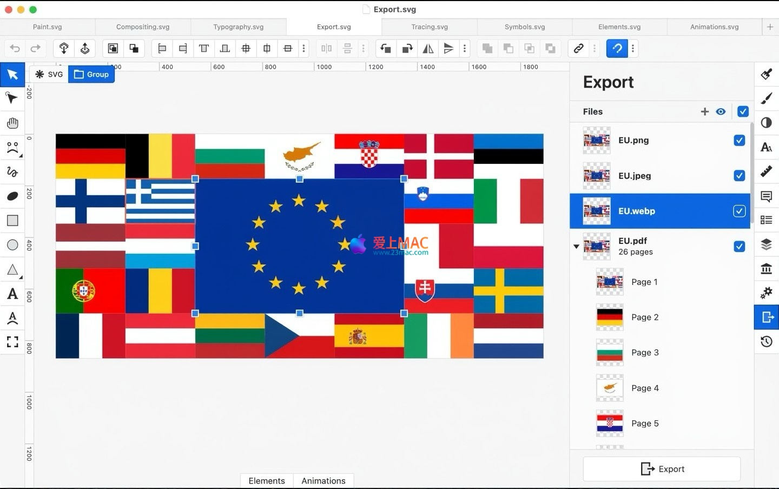Flip horizontally using the mirror icon
This screenshot has height=489, width=779.
[x=428, y=49]
